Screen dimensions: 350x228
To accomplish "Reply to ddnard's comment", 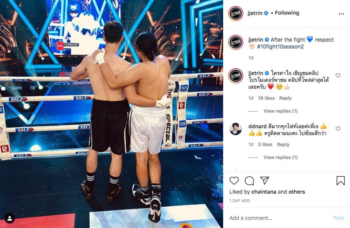I will [283, 144].
